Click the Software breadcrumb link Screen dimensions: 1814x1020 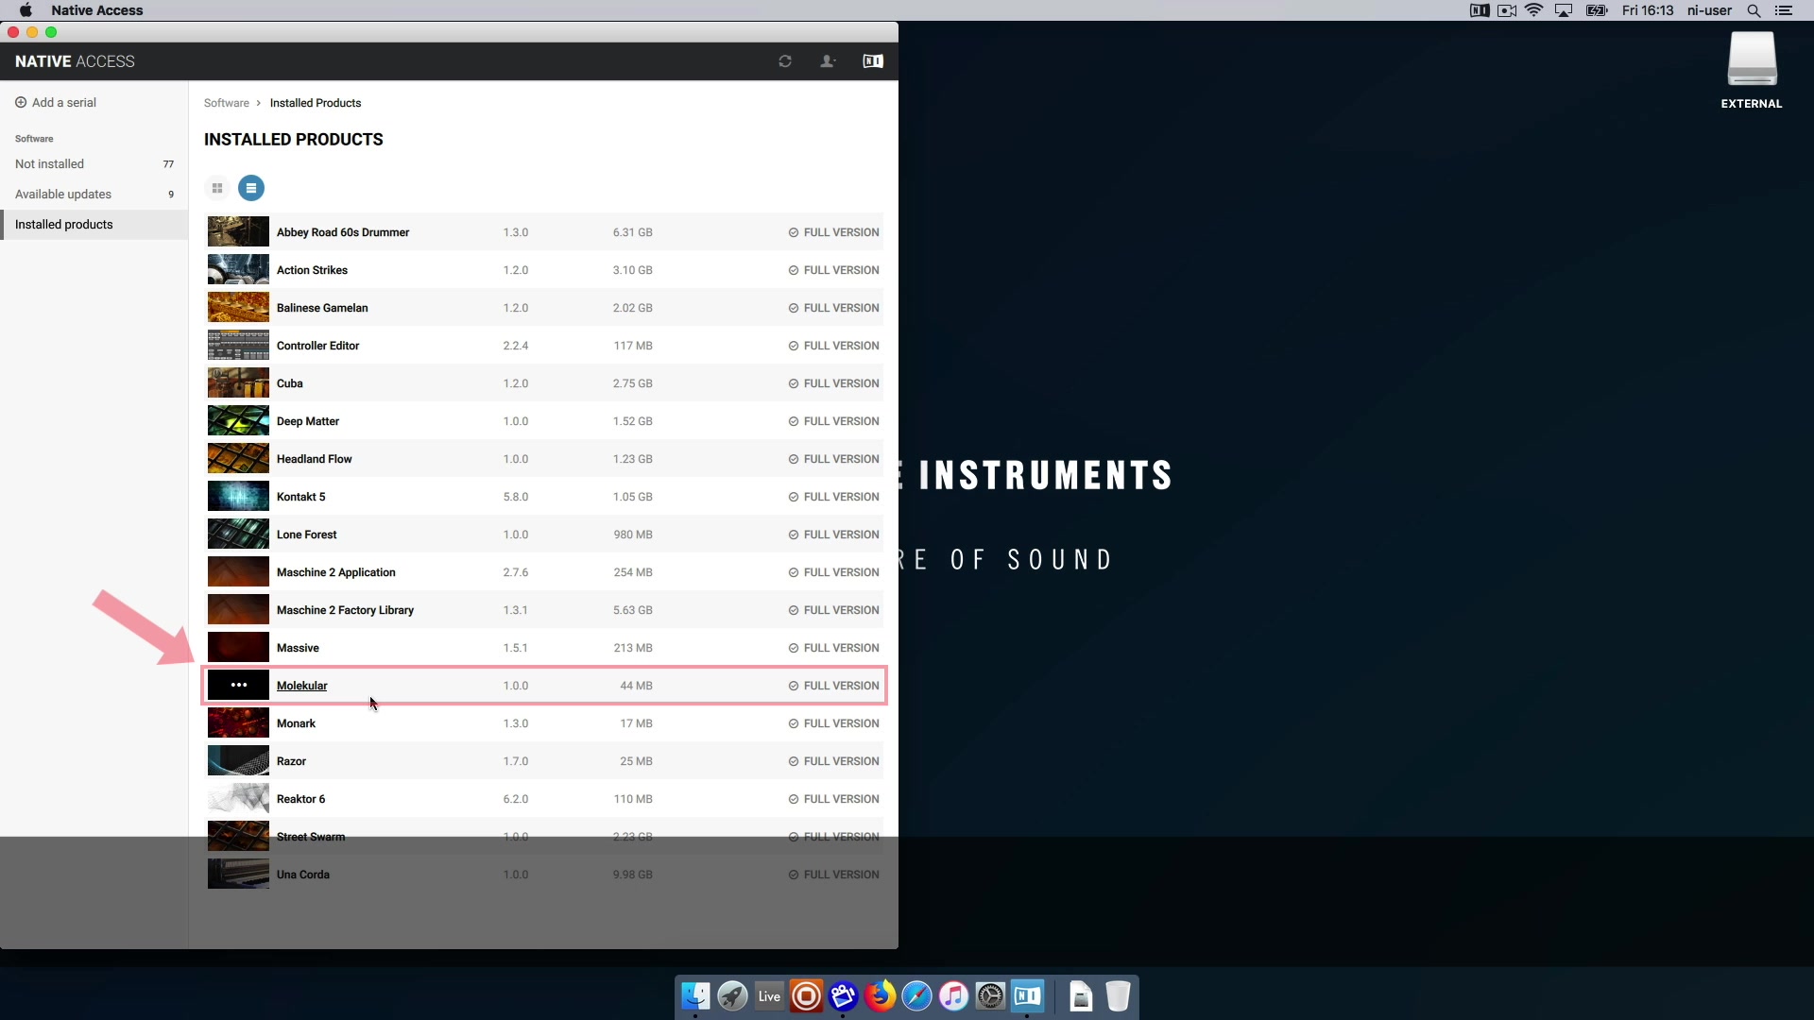(x=227, y=103)
